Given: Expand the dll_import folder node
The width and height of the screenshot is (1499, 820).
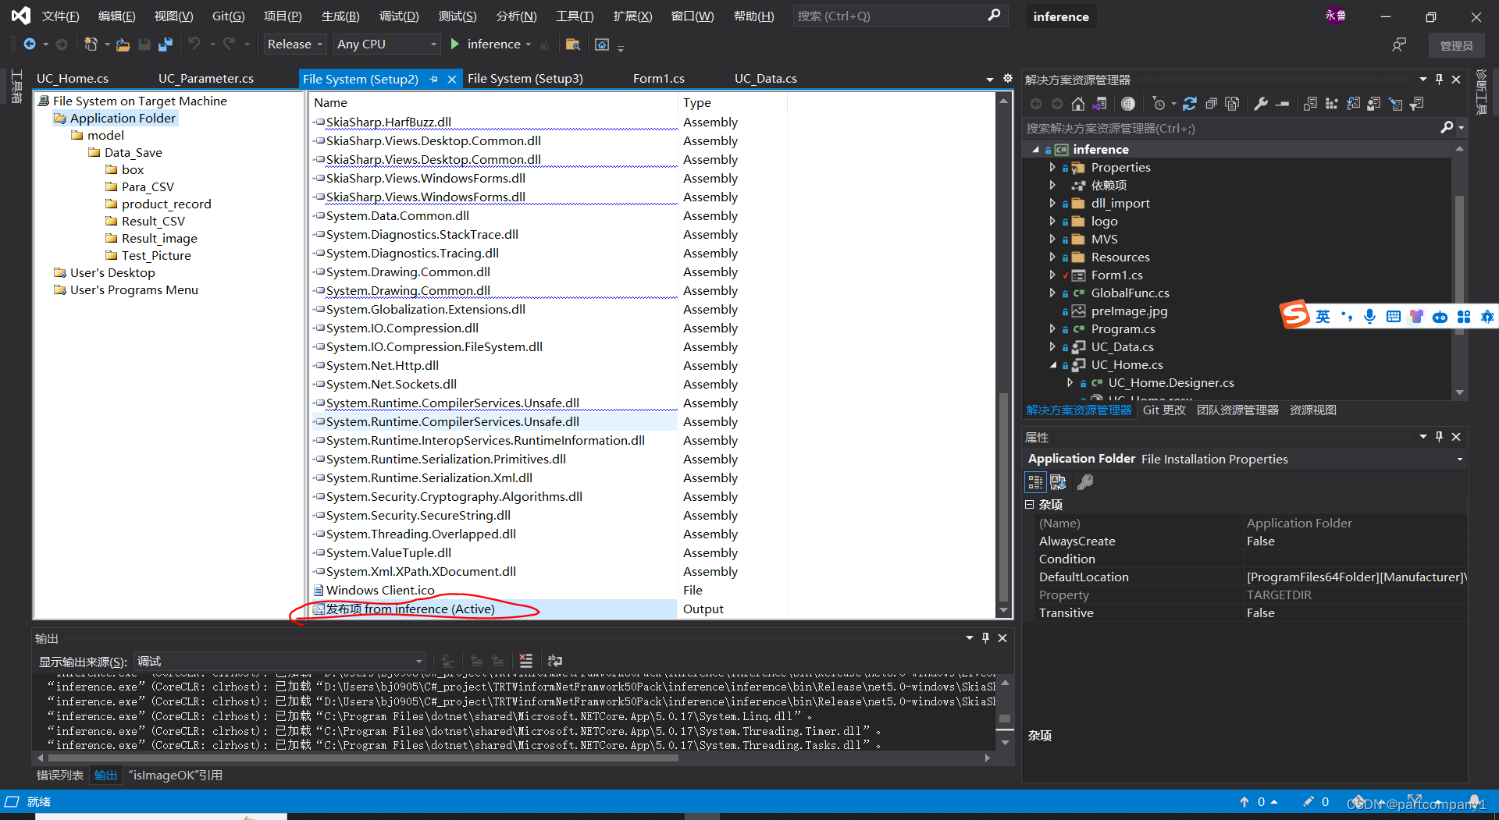Looking at the screenshot, I should point(1052,203).
